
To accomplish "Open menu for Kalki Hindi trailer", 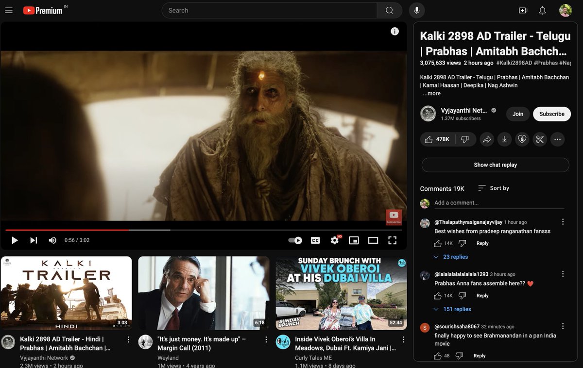I will tap(128, 339).
